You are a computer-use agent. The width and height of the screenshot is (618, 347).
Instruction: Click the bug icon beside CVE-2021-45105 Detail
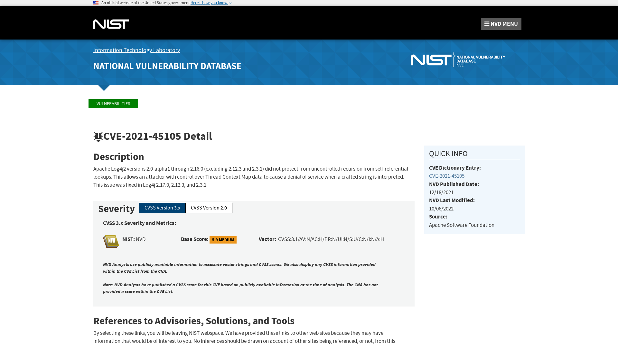pyautogui.click(x=98, y=137)
